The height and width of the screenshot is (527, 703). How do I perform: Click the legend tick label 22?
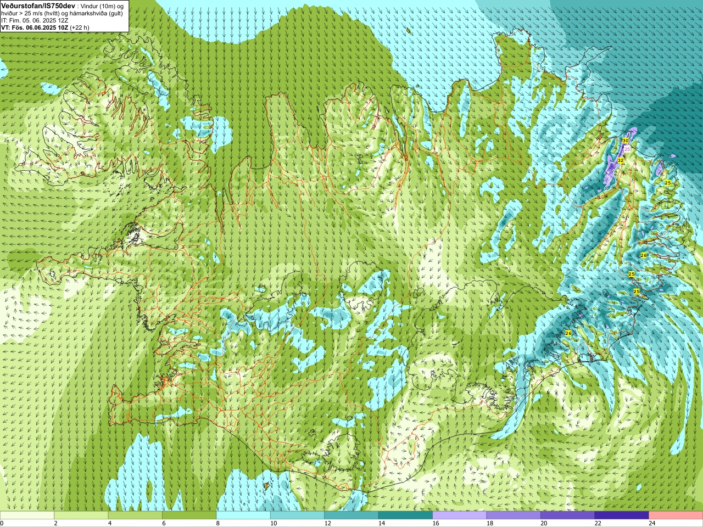(x=598, y=523)
